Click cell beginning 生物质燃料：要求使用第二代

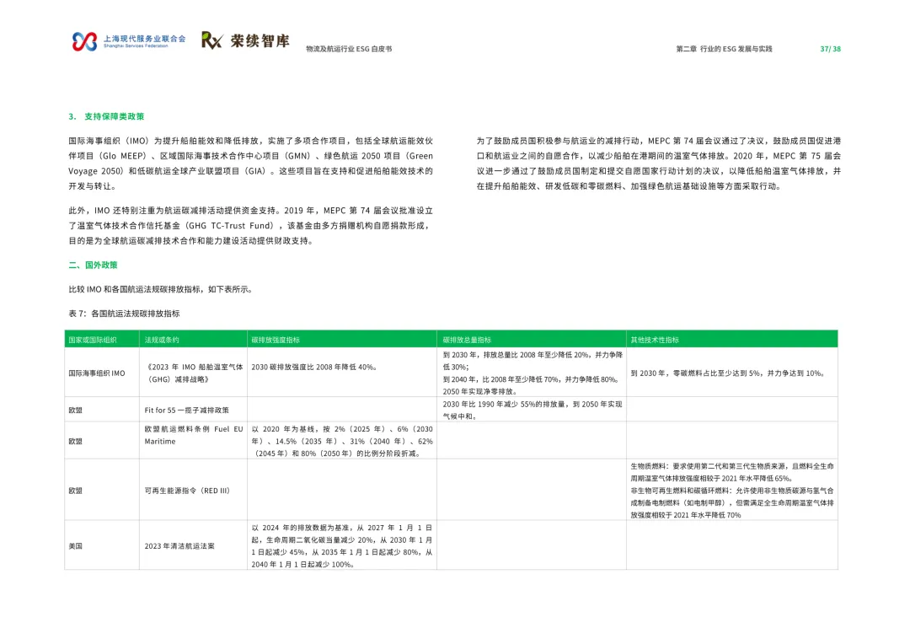point(732,491)
